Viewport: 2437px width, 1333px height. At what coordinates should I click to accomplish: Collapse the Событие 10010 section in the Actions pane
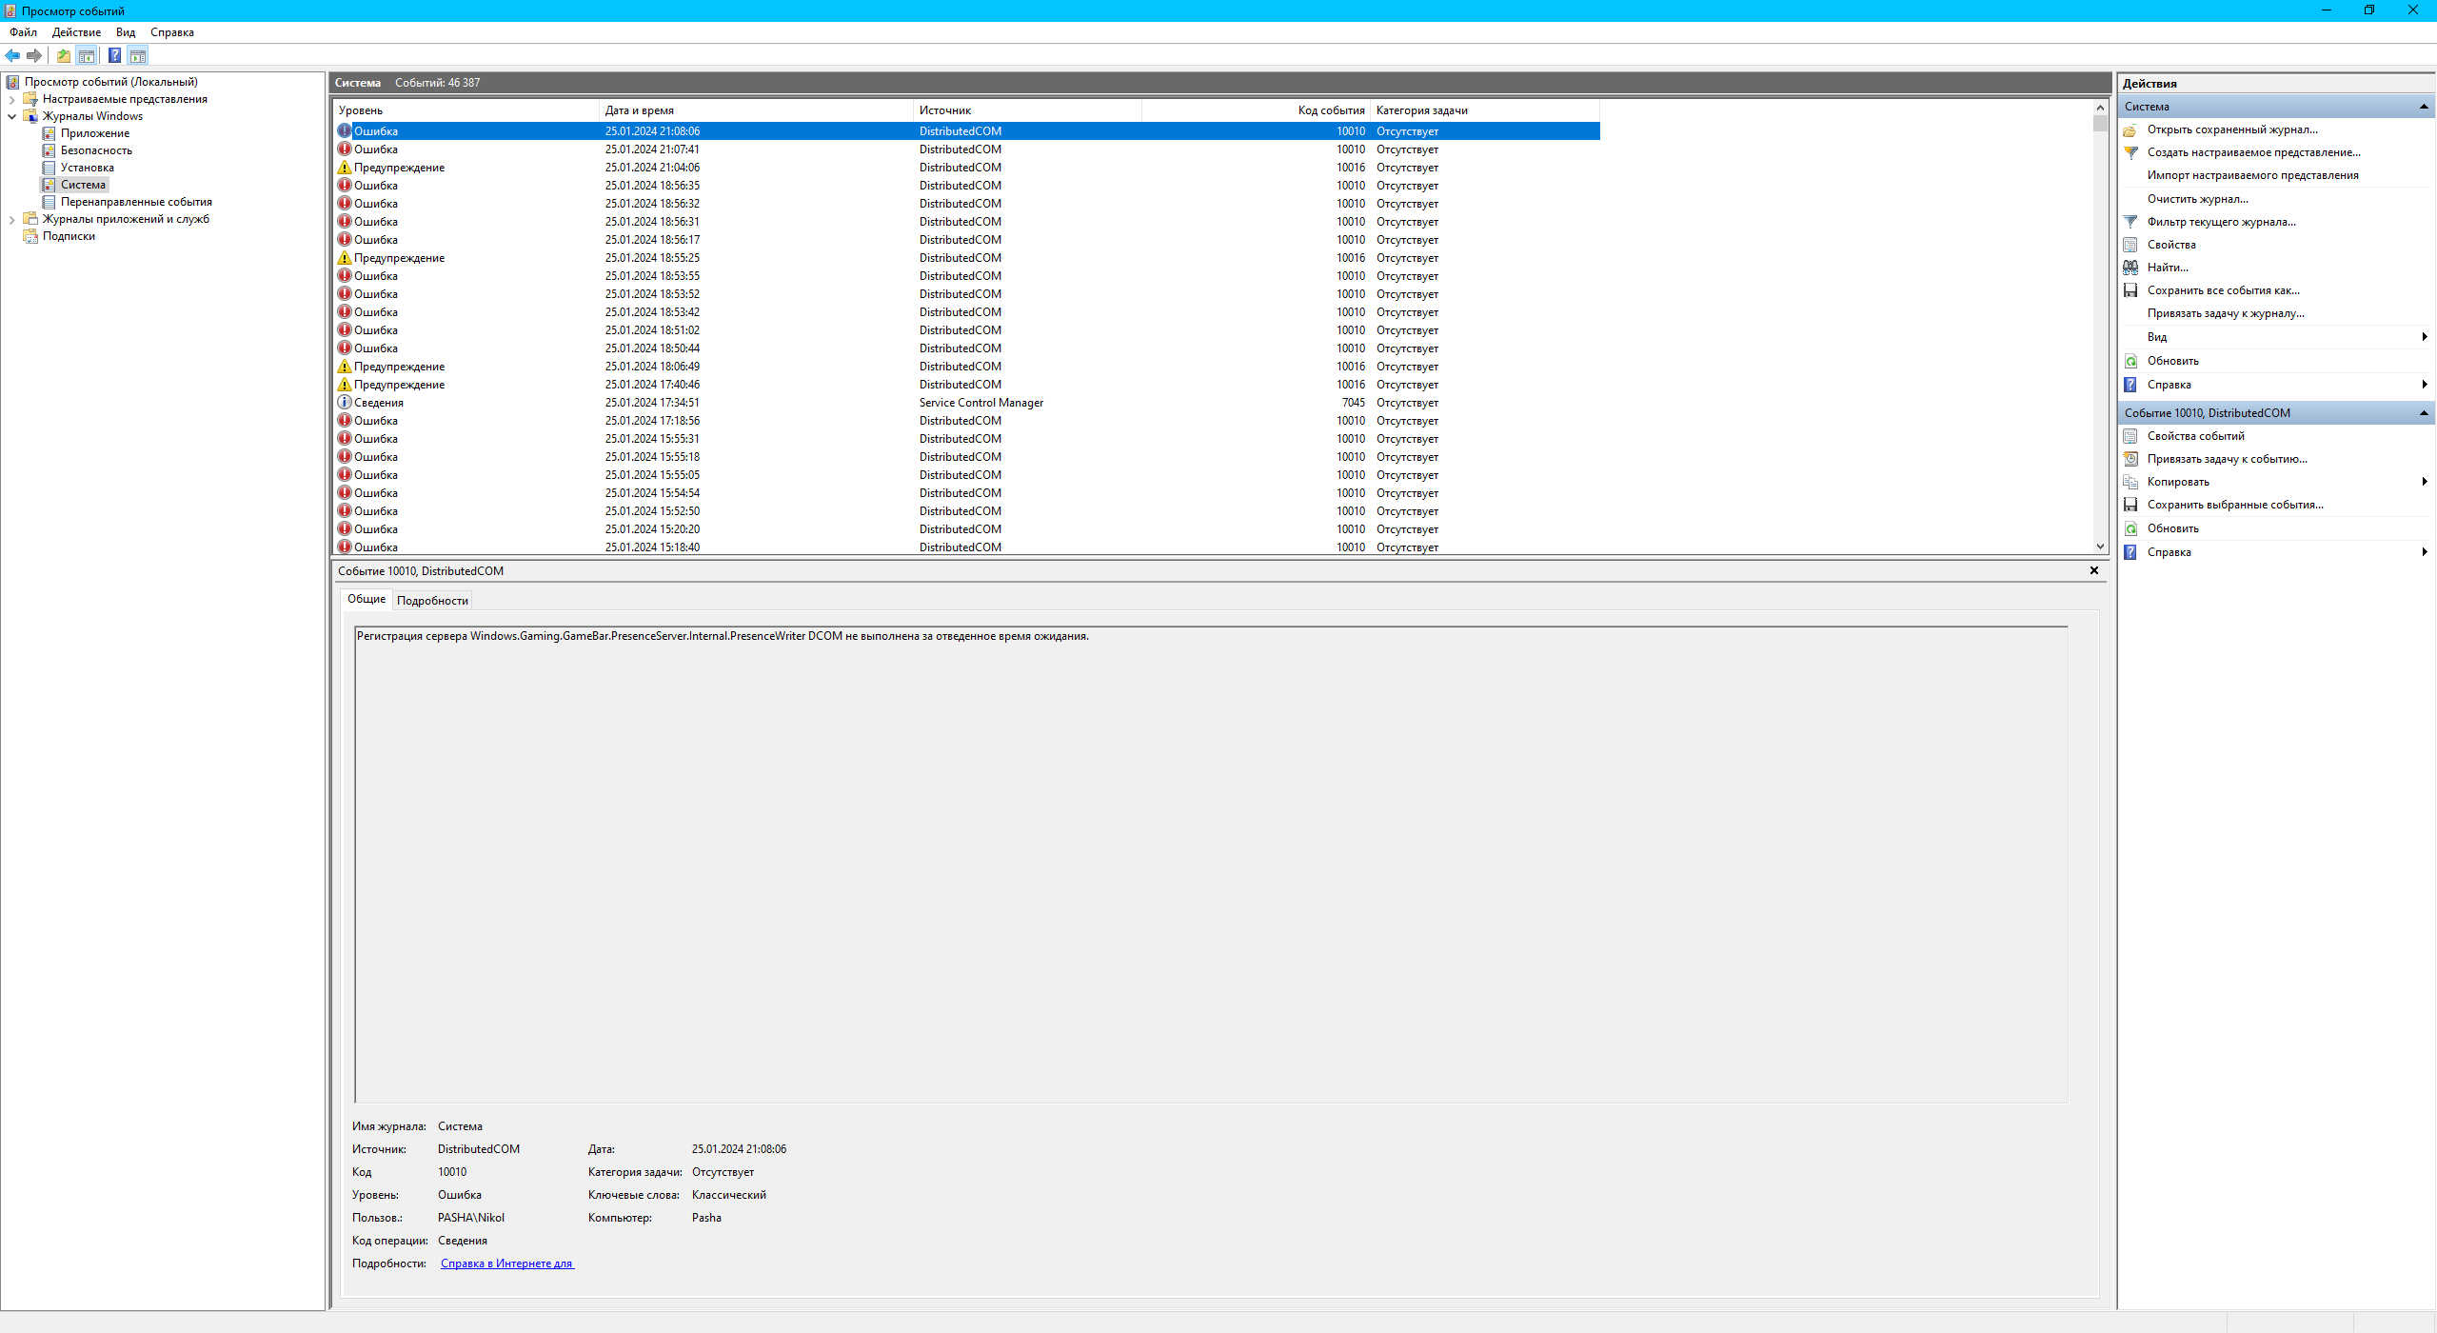[2424, 413]
